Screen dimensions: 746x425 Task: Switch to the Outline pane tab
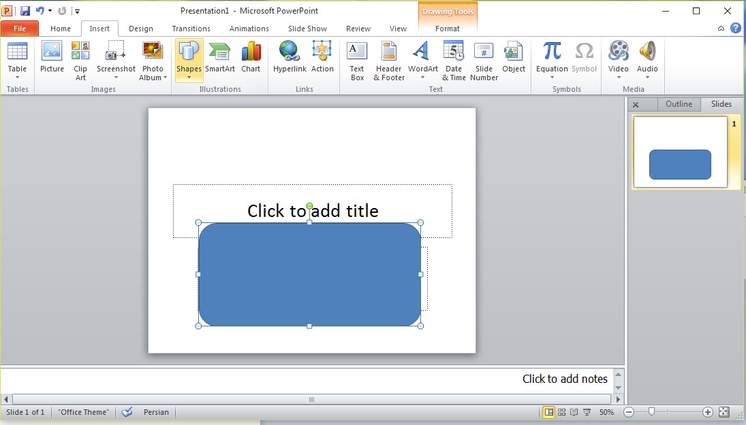pos(679,104)
